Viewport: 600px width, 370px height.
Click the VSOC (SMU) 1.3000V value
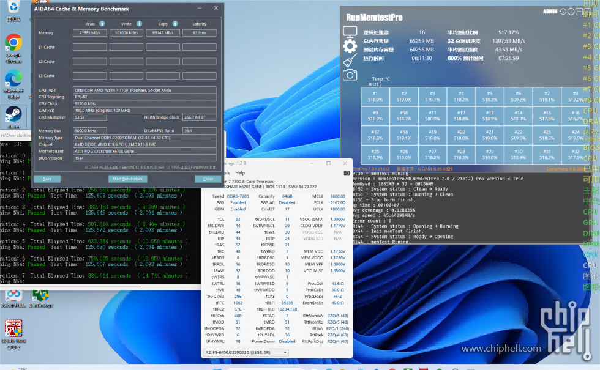[338, 219]
